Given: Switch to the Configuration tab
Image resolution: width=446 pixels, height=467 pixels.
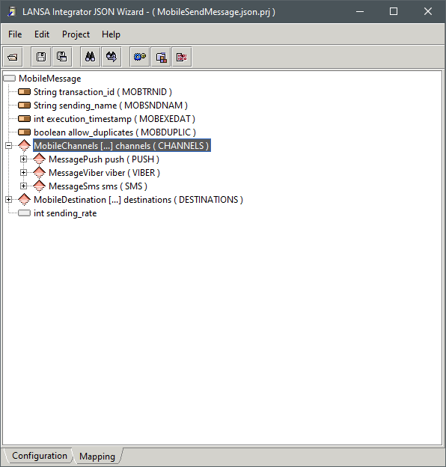Looking at the screenshot, I should [x=40, y=456].
